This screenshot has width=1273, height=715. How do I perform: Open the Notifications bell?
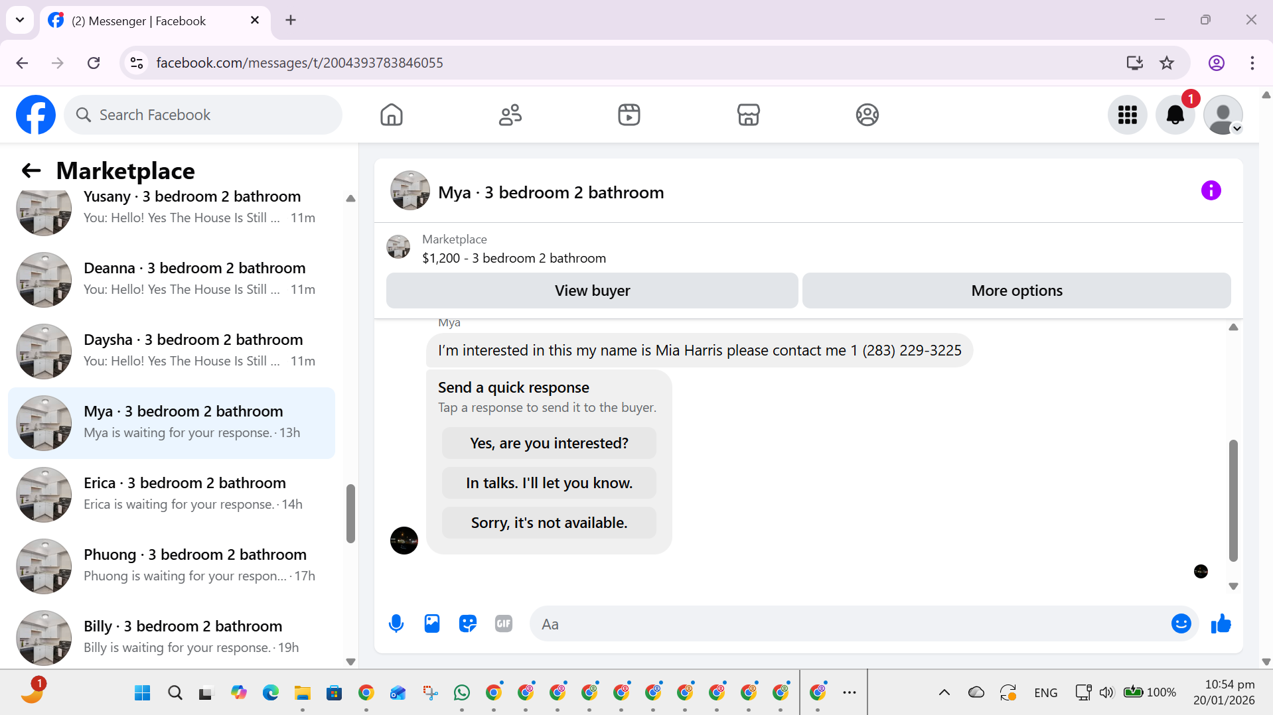1175,115
